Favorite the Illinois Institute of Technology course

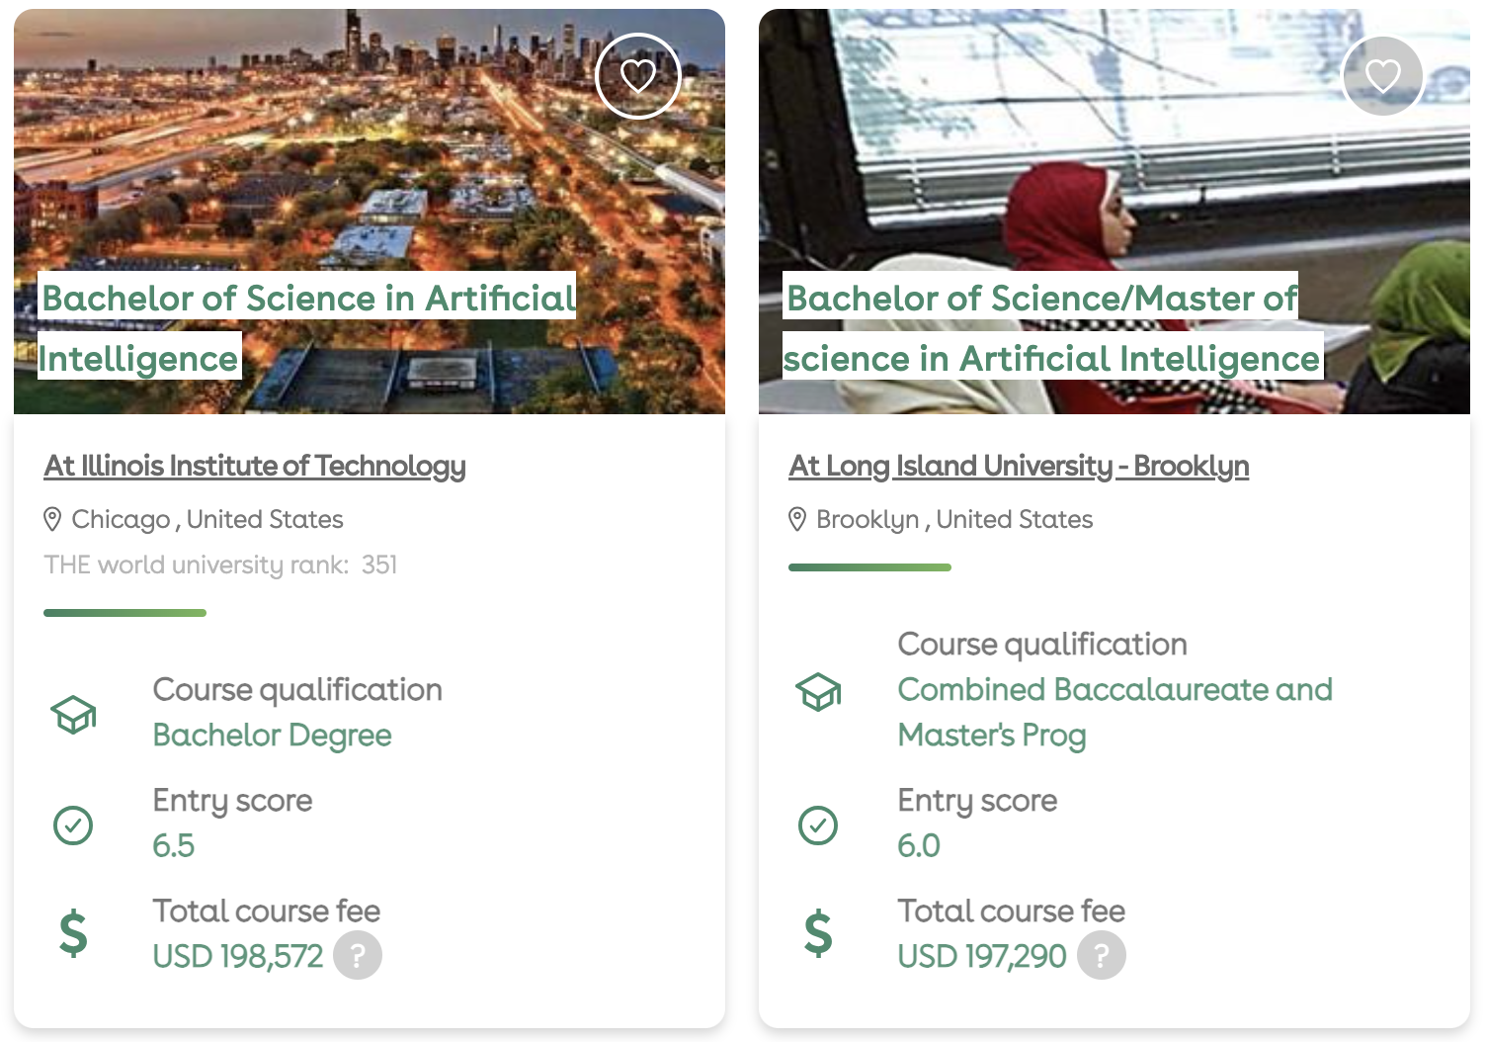click(638, 75)
